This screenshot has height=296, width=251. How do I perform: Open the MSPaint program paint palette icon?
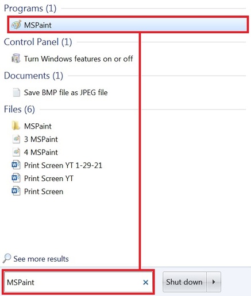(16, 25)
